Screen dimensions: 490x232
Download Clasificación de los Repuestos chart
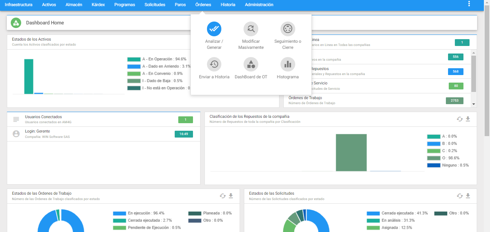[468, 119]
